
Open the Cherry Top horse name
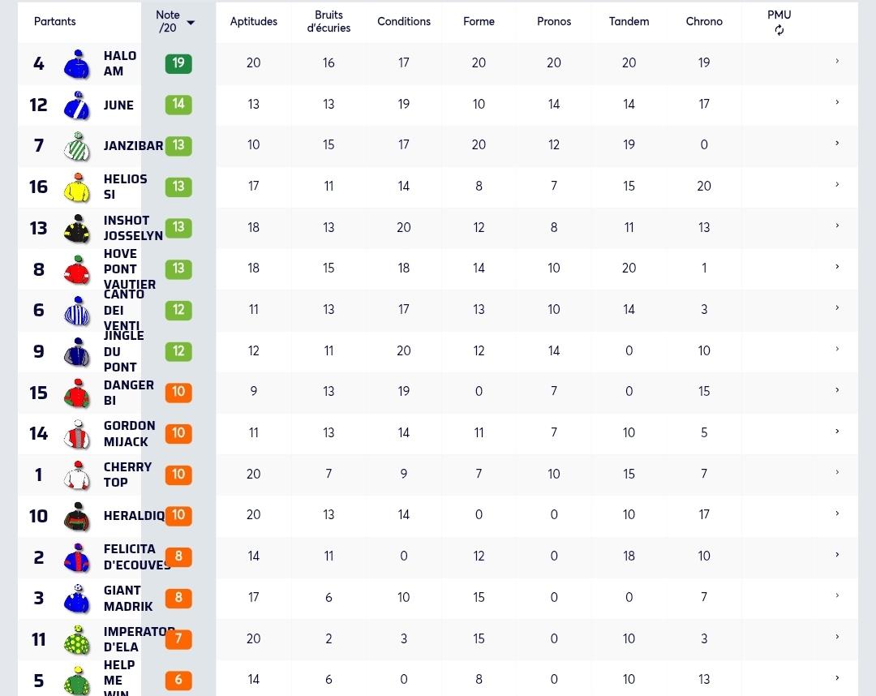127,475
